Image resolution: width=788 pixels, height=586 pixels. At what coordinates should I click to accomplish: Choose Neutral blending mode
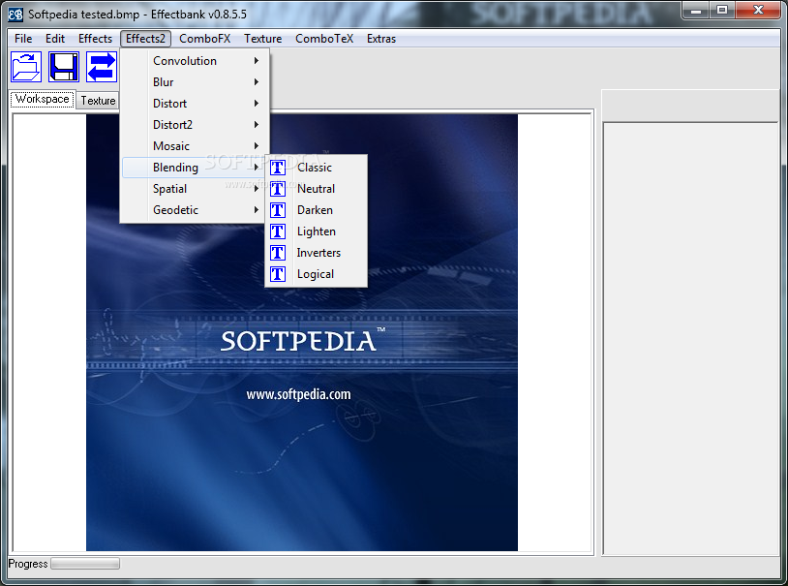(x=316, y=189)
